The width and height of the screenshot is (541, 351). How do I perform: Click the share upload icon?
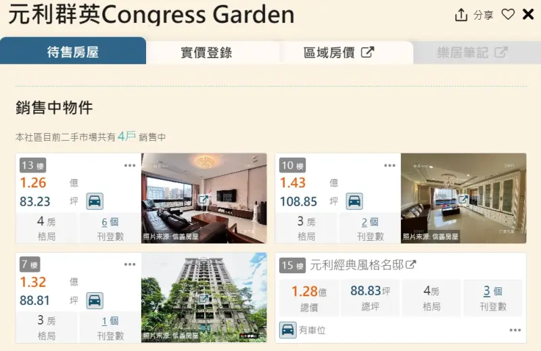tap(461, 15)
